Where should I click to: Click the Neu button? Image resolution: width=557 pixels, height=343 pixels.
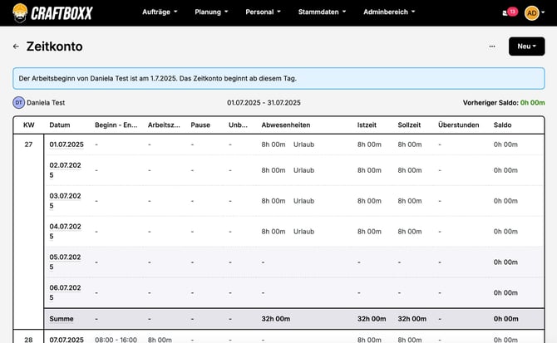(x=526, y=47)
